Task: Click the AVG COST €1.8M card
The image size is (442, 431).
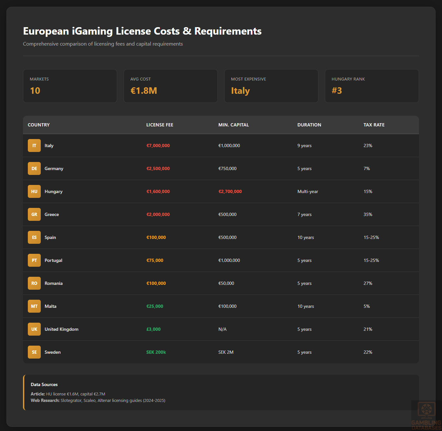Action: (171, 86)
